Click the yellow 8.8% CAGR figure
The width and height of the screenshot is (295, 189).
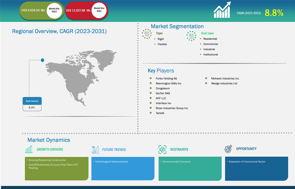274,13
